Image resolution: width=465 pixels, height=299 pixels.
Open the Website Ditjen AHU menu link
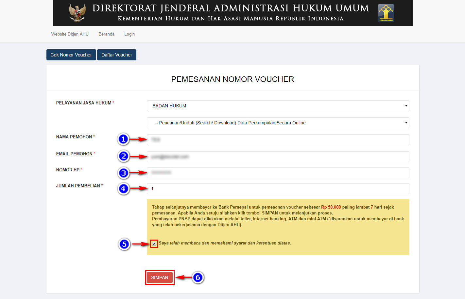pos(70,34)
